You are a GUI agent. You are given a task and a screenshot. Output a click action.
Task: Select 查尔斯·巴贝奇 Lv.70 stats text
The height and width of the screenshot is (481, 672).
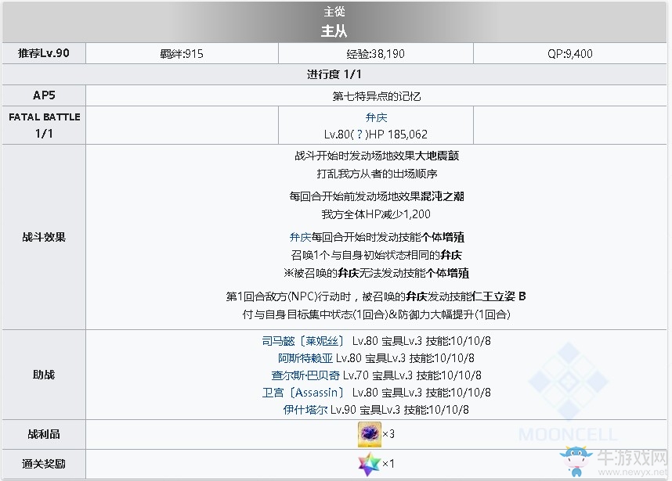pyautogui.click(x=412, y=375)
